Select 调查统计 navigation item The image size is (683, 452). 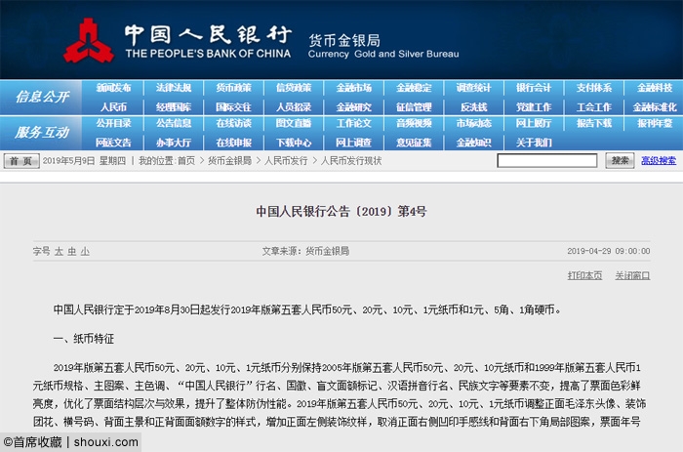point(474,88)
